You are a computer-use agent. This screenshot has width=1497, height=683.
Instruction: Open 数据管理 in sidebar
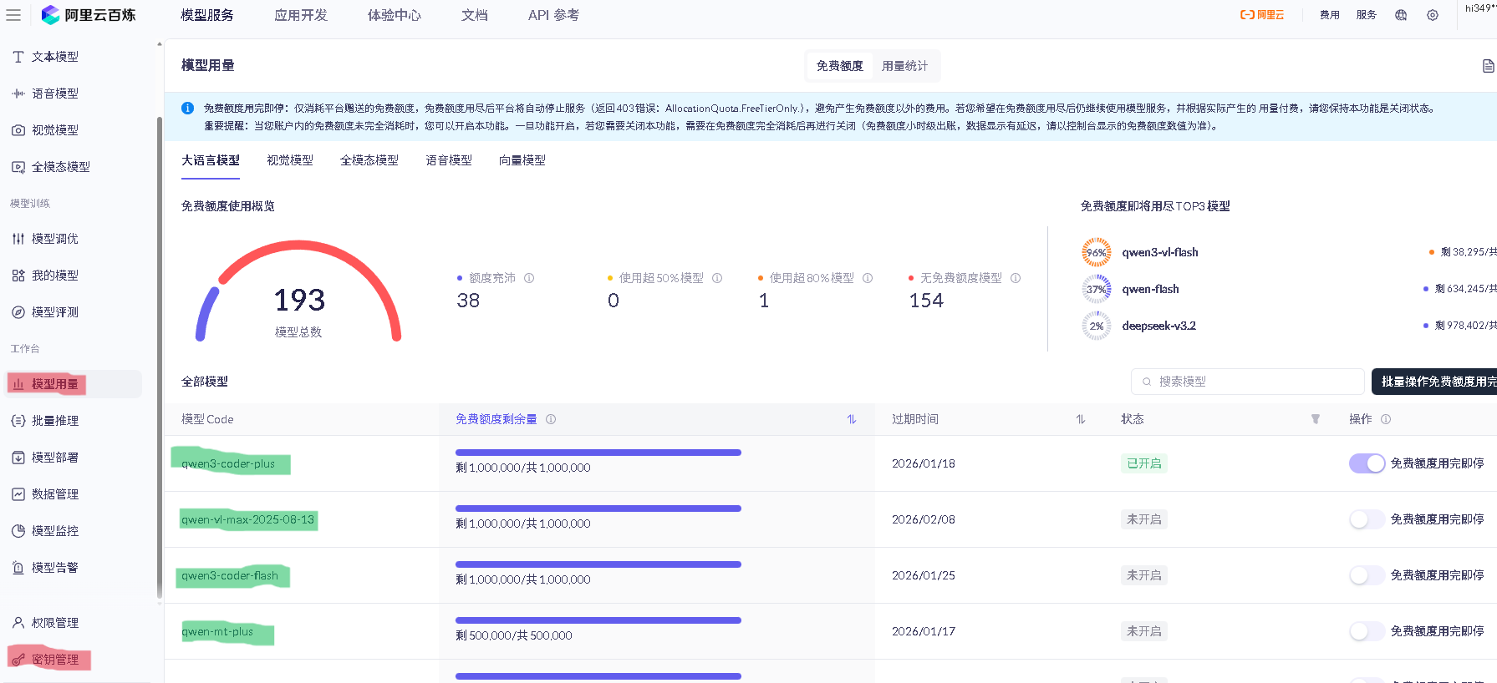pyautogui.click(x=55, y=494)
